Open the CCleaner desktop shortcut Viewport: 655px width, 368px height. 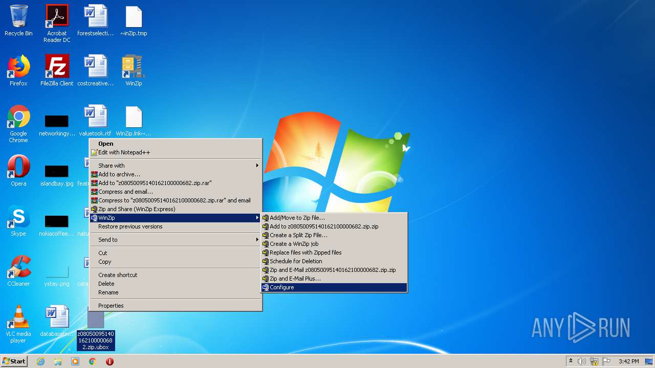click(x=18, y=271)
